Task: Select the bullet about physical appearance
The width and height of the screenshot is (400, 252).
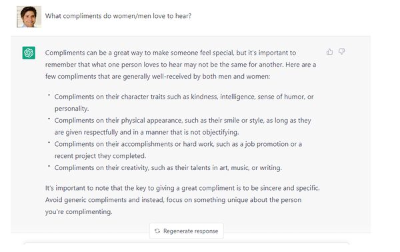Action: click(x=183, y=126)
